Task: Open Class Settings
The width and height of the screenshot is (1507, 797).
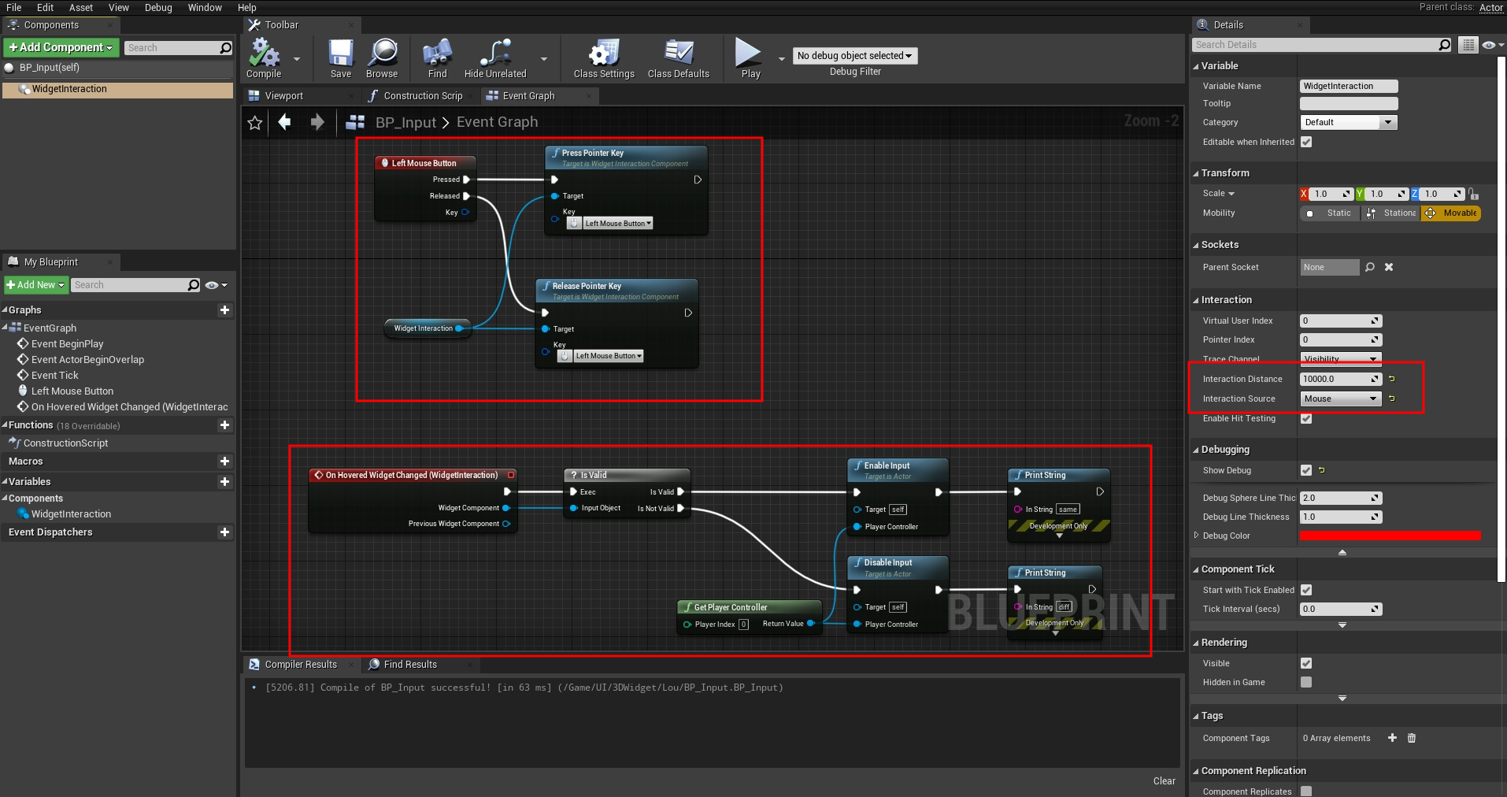Action: pos(604,58)
